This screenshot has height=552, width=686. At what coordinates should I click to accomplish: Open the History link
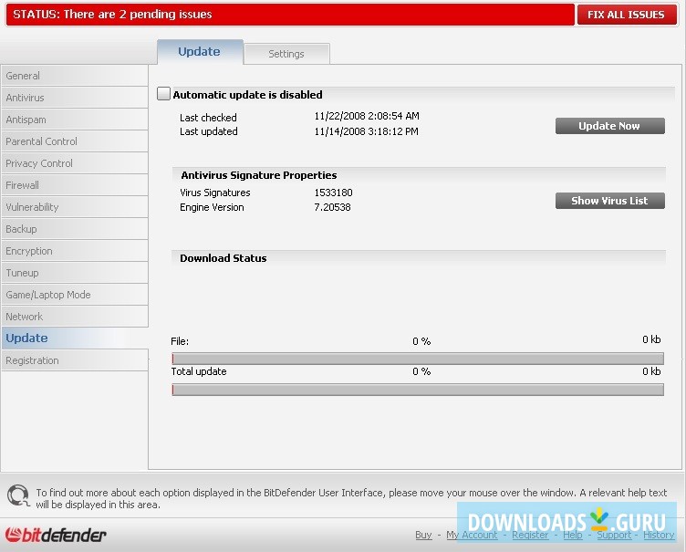659,535
